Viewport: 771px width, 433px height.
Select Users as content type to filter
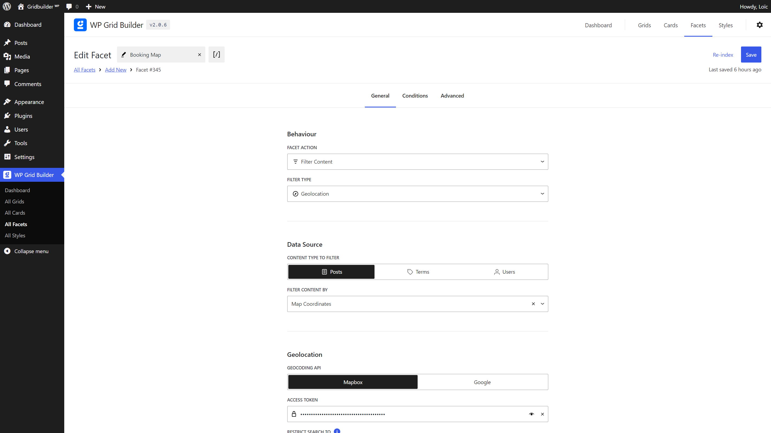[x=504, y=272]
